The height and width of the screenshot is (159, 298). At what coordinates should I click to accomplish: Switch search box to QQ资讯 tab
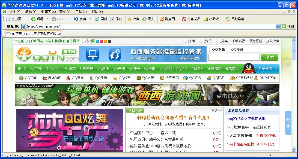[237, 50]
